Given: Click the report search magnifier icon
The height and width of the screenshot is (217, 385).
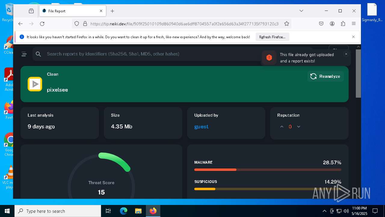Looking at the screenshot, I should click(x=38, y=54).
